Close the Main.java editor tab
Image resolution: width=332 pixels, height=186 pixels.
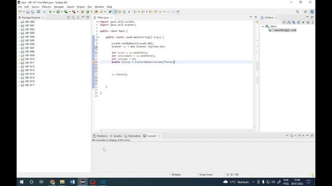point(112,18)
